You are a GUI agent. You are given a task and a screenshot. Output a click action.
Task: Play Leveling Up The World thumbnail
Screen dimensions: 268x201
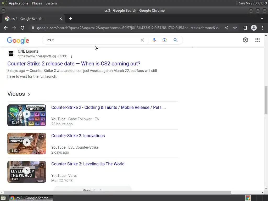[x=27, y=172]
